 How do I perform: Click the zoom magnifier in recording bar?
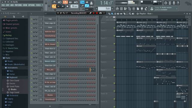pyautogui.click(x=64, y=13)
